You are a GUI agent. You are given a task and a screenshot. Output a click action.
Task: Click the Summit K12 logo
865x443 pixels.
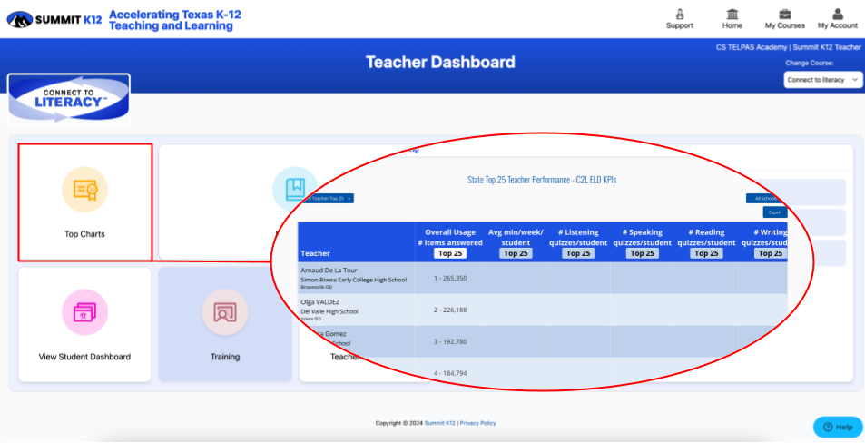(x=54, y=19)
